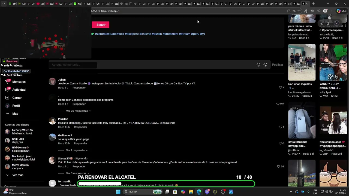
Task: Open the Edge favorites list icon
Action: [x=312, y=11]
